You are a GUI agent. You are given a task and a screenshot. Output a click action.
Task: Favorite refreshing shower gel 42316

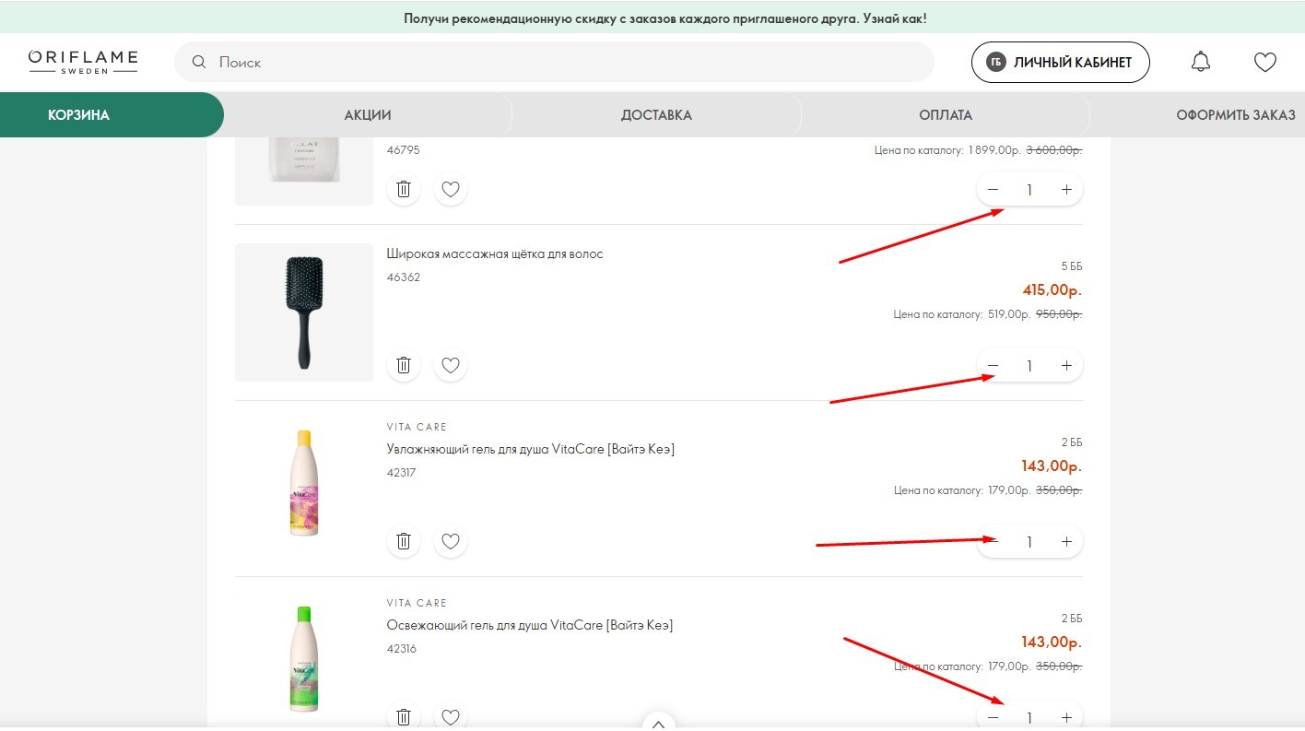pos(451,716)
